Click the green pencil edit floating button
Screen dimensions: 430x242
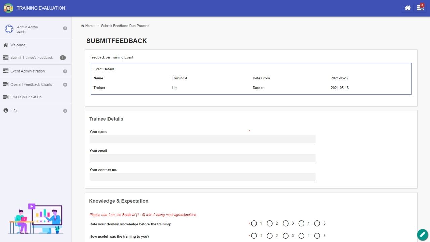tap(422, 234)
